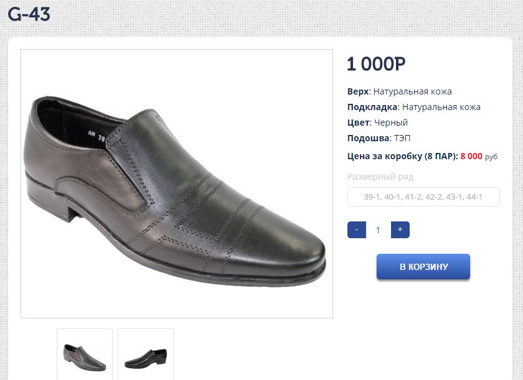Click the quantity input field

378,230
